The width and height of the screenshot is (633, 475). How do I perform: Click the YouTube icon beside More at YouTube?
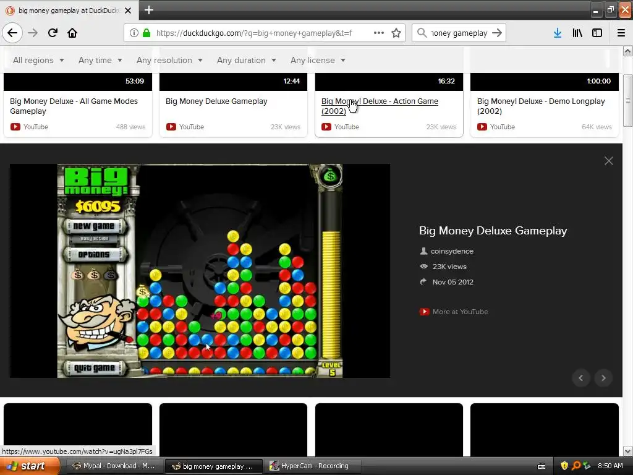tap(424, 312)
